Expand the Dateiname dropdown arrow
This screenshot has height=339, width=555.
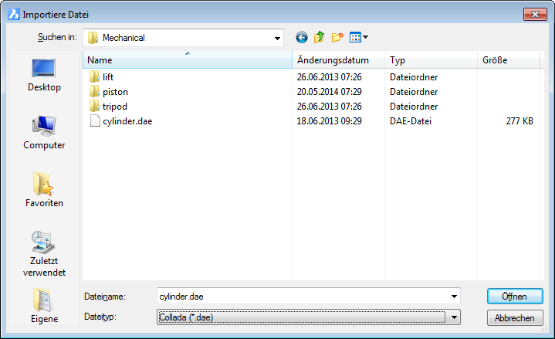click(454, 296)
